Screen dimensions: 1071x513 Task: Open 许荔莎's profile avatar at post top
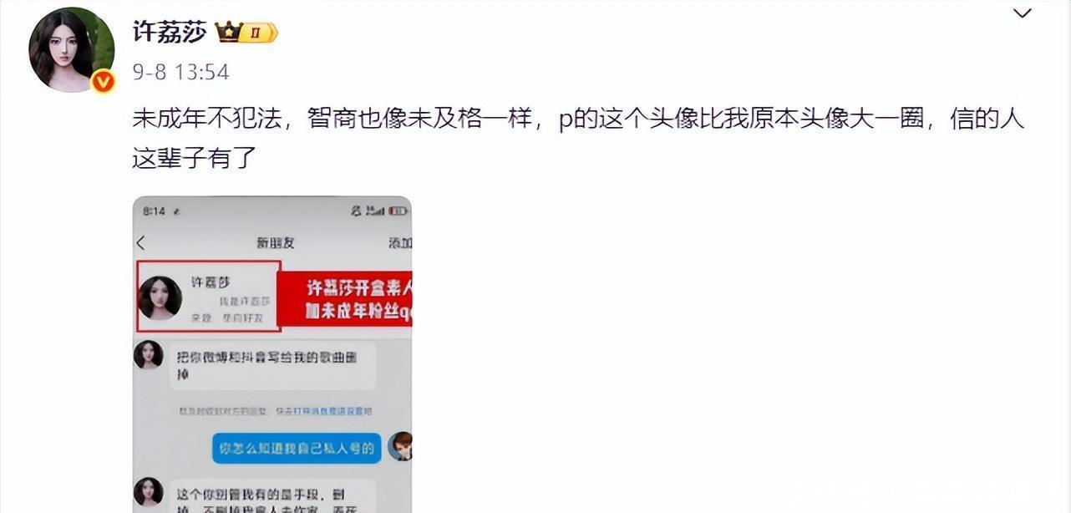tap(72, 49)
